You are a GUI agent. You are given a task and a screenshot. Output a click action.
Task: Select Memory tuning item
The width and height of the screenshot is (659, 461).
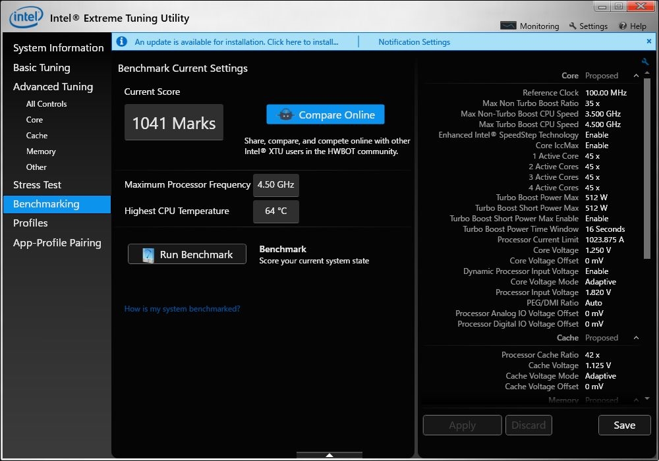click(x=41, y=151)
